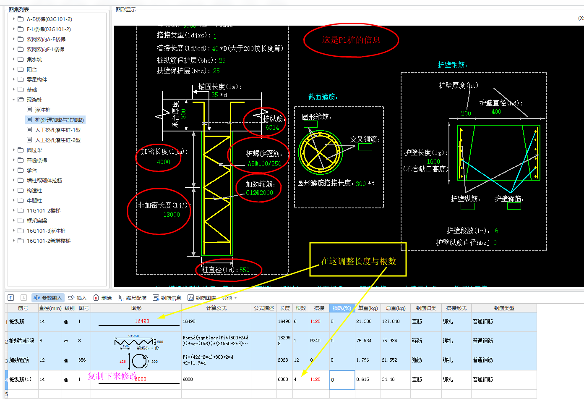Expand the 牛腿柱 folder
The width and height of the screenshot is (584, 399).
(13, 200)
